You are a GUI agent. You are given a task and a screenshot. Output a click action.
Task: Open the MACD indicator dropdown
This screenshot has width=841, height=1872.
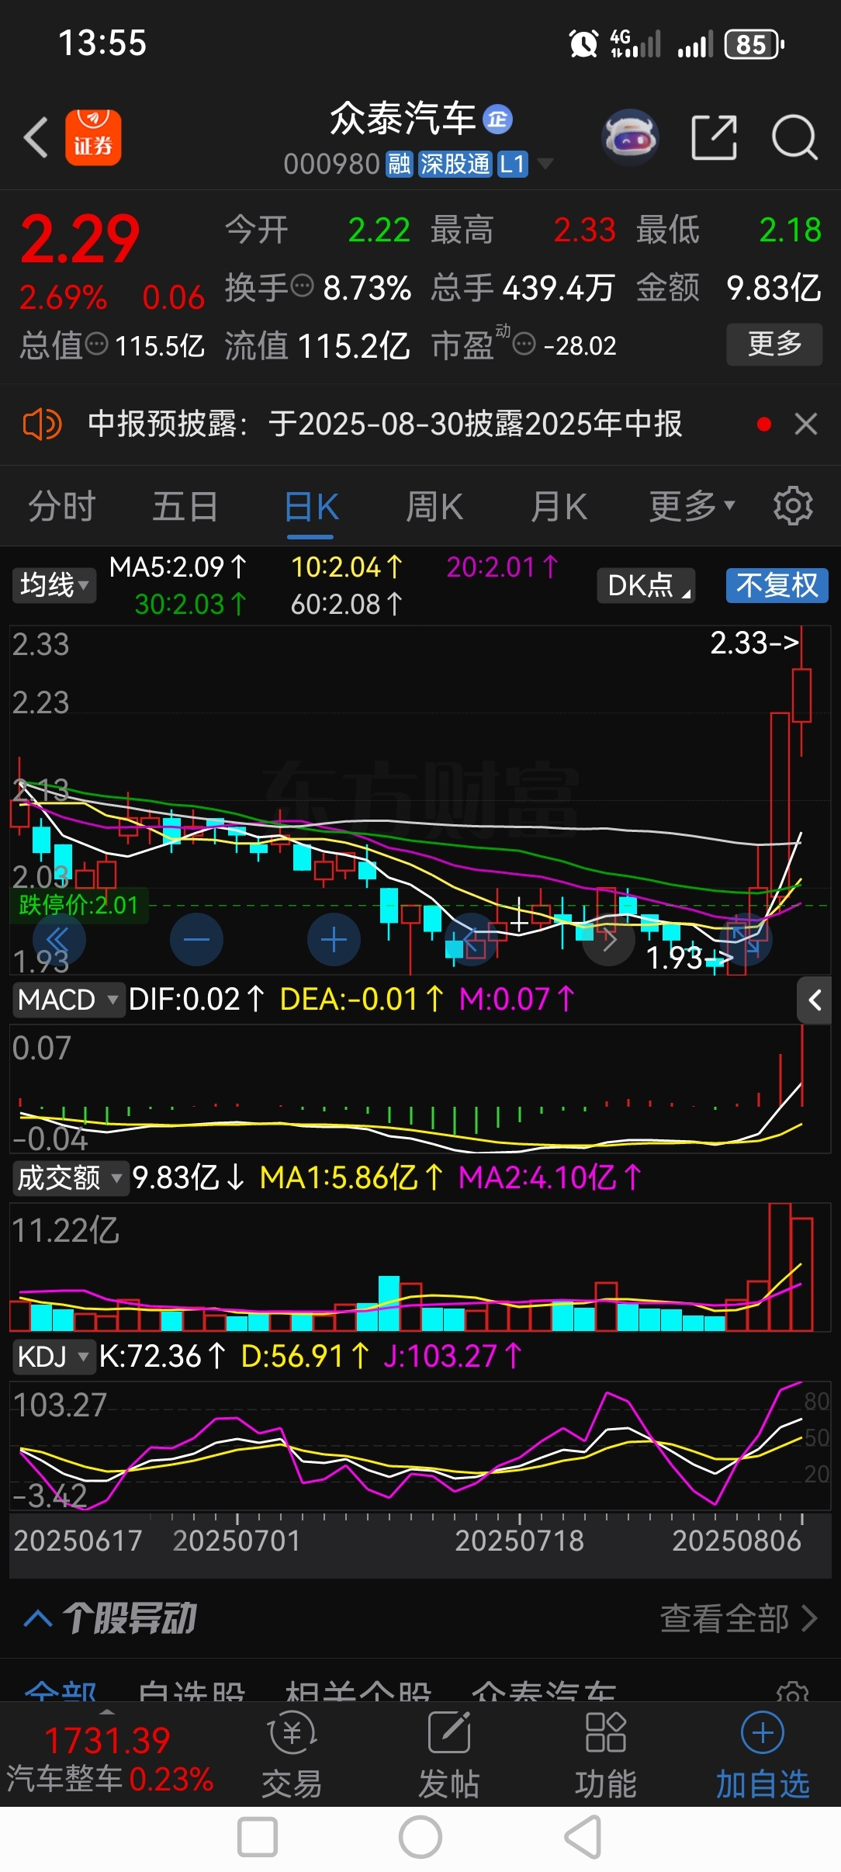[68, 1000]
